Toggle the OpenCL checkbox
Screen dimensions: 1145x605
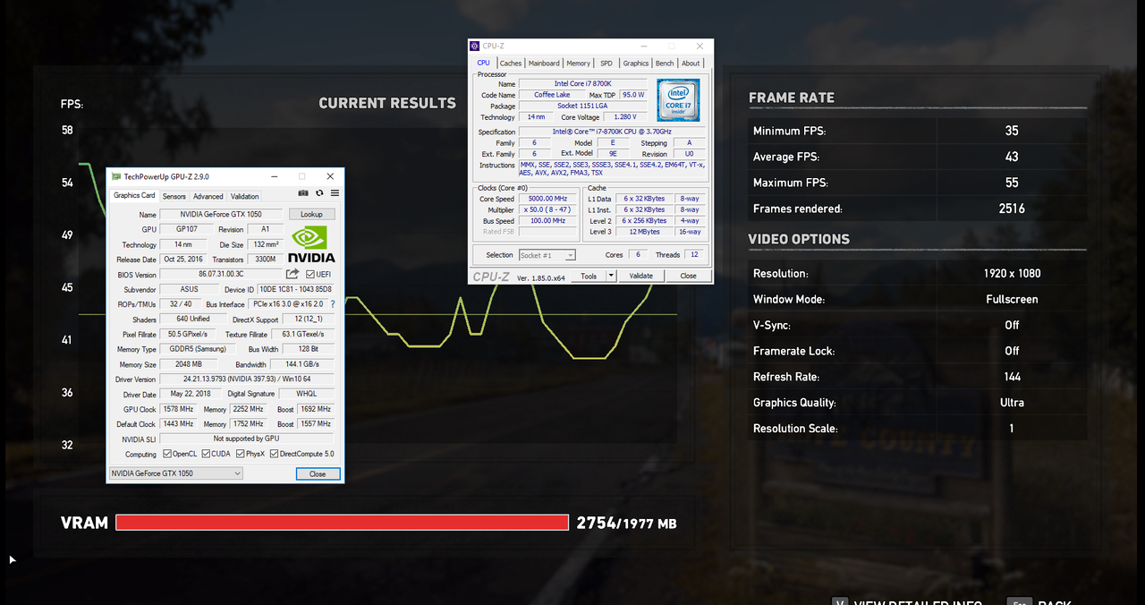click(x=167, y=454)
